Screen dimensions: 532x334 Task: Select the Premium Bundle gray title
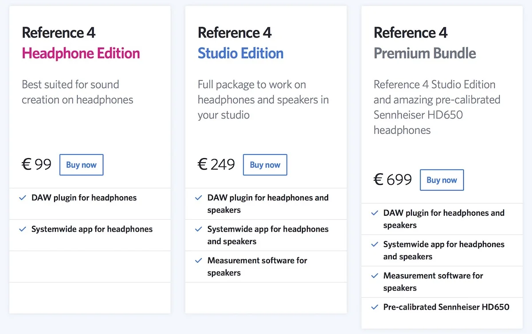[x=425, y=54]
